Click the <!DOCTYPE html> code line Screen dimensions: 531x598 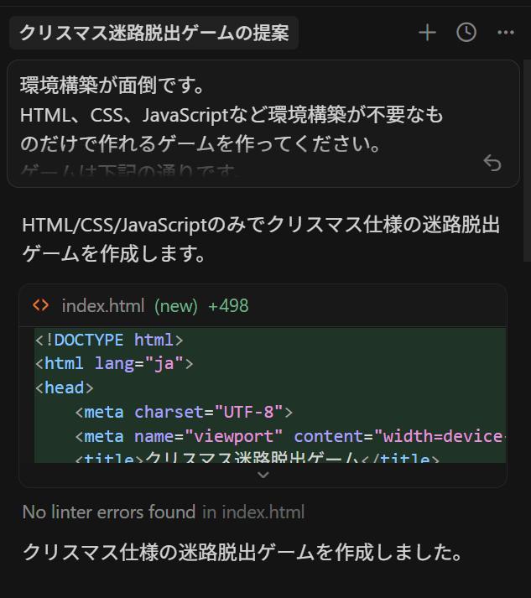(x=109, y=340)
